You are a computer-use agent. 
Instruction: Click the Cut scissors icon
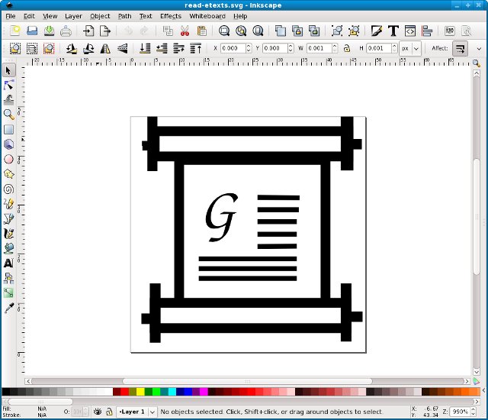pyautogui.click(x=185, y=31)
